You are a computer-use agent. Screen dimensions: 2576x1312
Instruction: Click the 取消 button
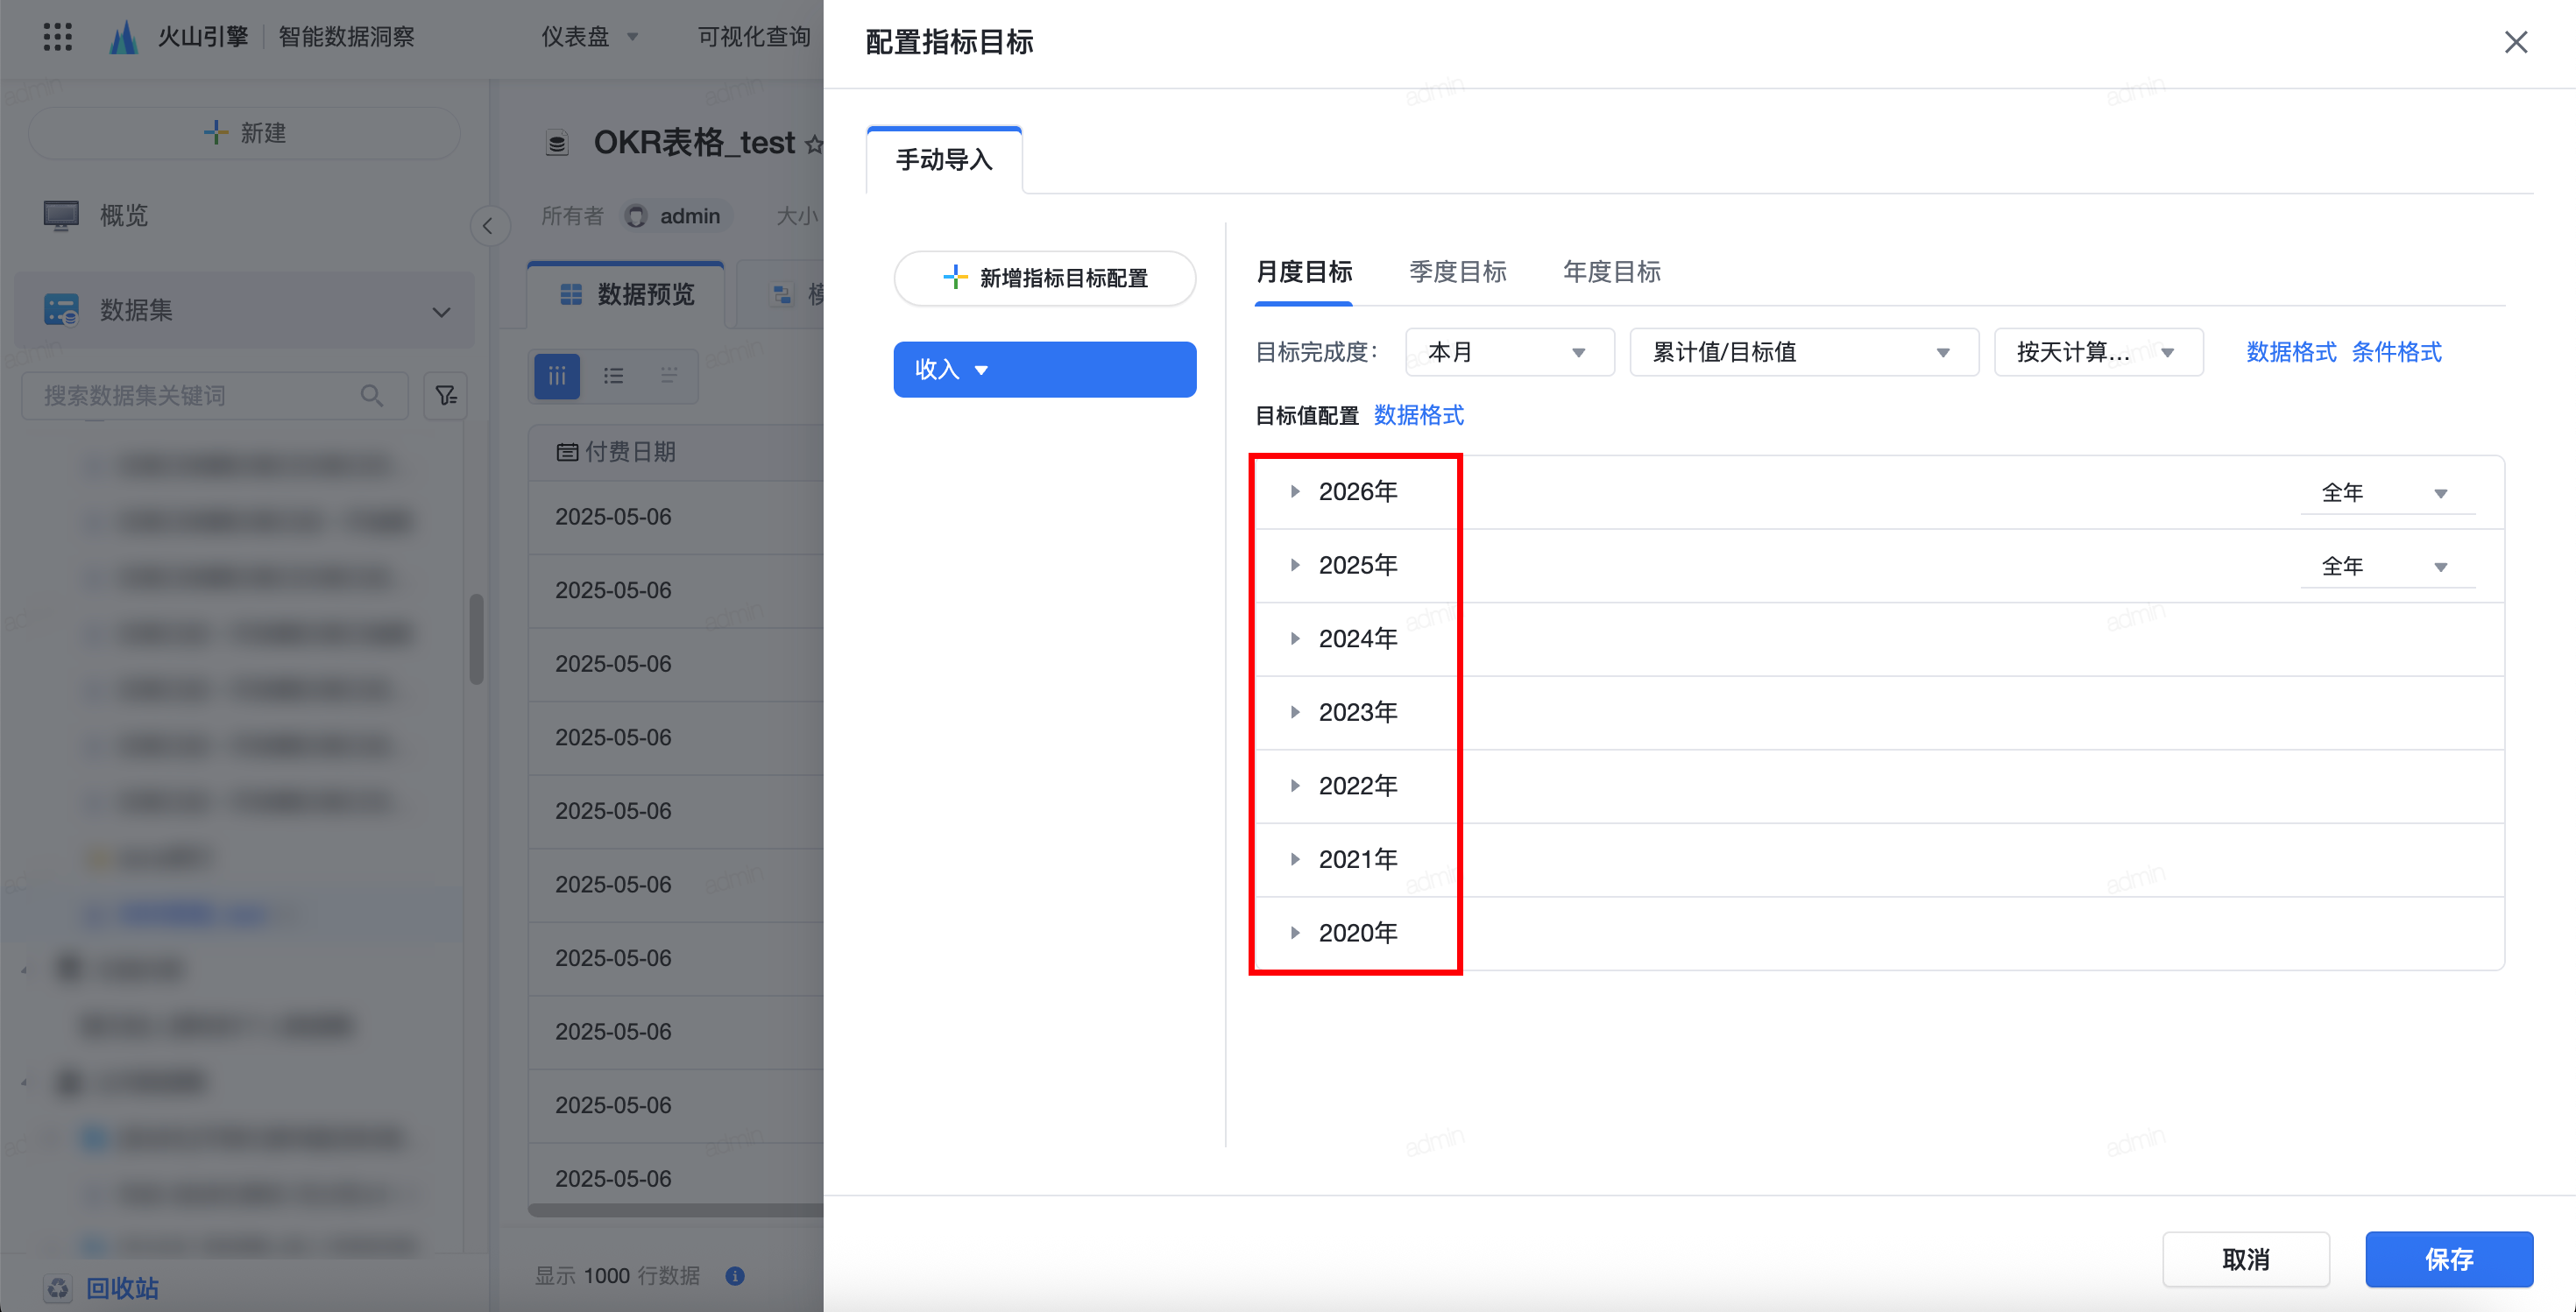click(x=2246, y=1259)
